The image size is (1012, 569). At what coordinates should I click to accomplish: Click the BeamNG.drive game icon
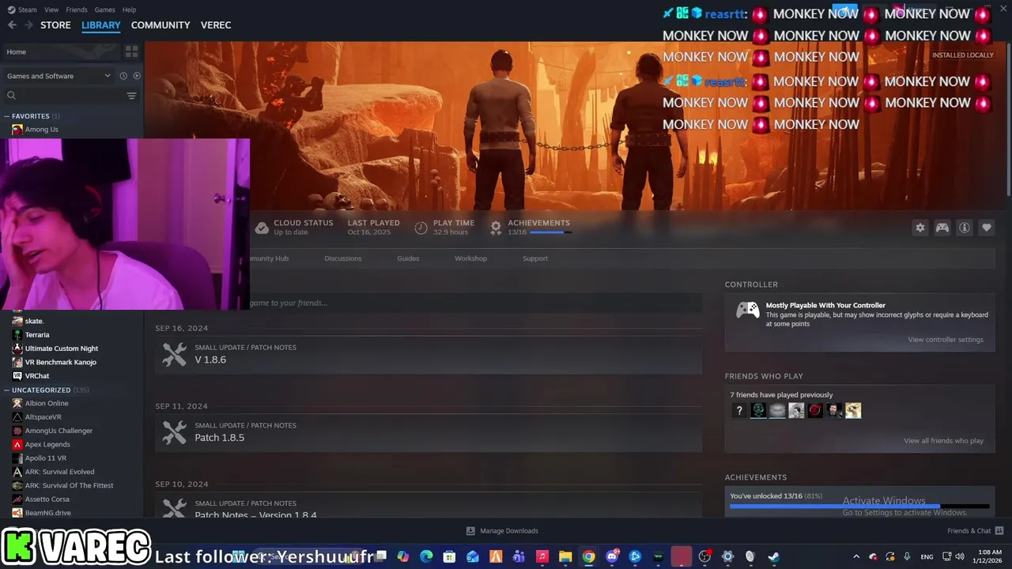click(17, 513)
